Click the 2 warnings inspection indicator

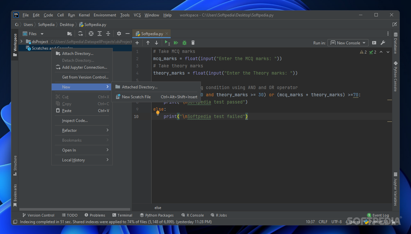[x=363, y=52]
